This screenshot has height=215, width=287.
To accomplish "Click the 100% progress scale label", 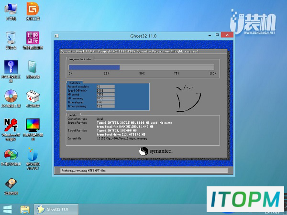I will (x=213, y=73).
